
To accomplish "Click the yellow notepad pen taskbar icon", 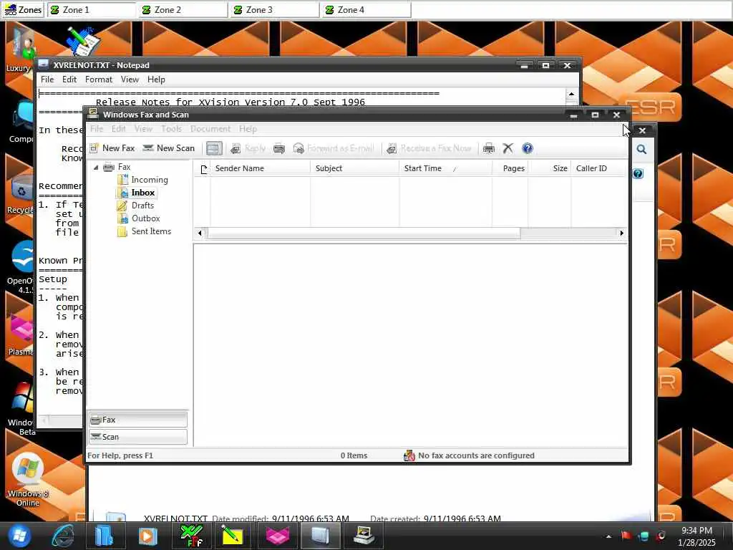I will (233, 536).
